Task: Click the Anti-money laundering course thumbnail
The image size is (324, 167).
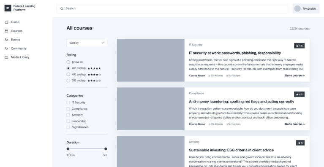Action: point(151,109)
